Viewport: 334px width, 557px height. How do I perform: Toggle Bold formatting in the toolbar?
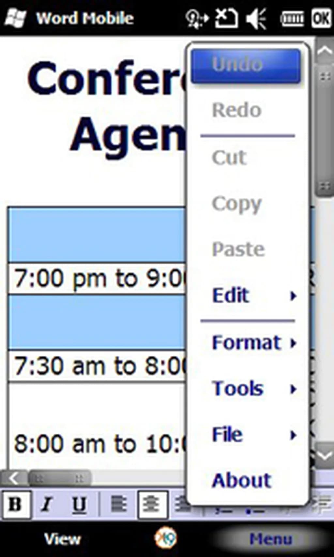pyautogui.click(x=15, y=504)
